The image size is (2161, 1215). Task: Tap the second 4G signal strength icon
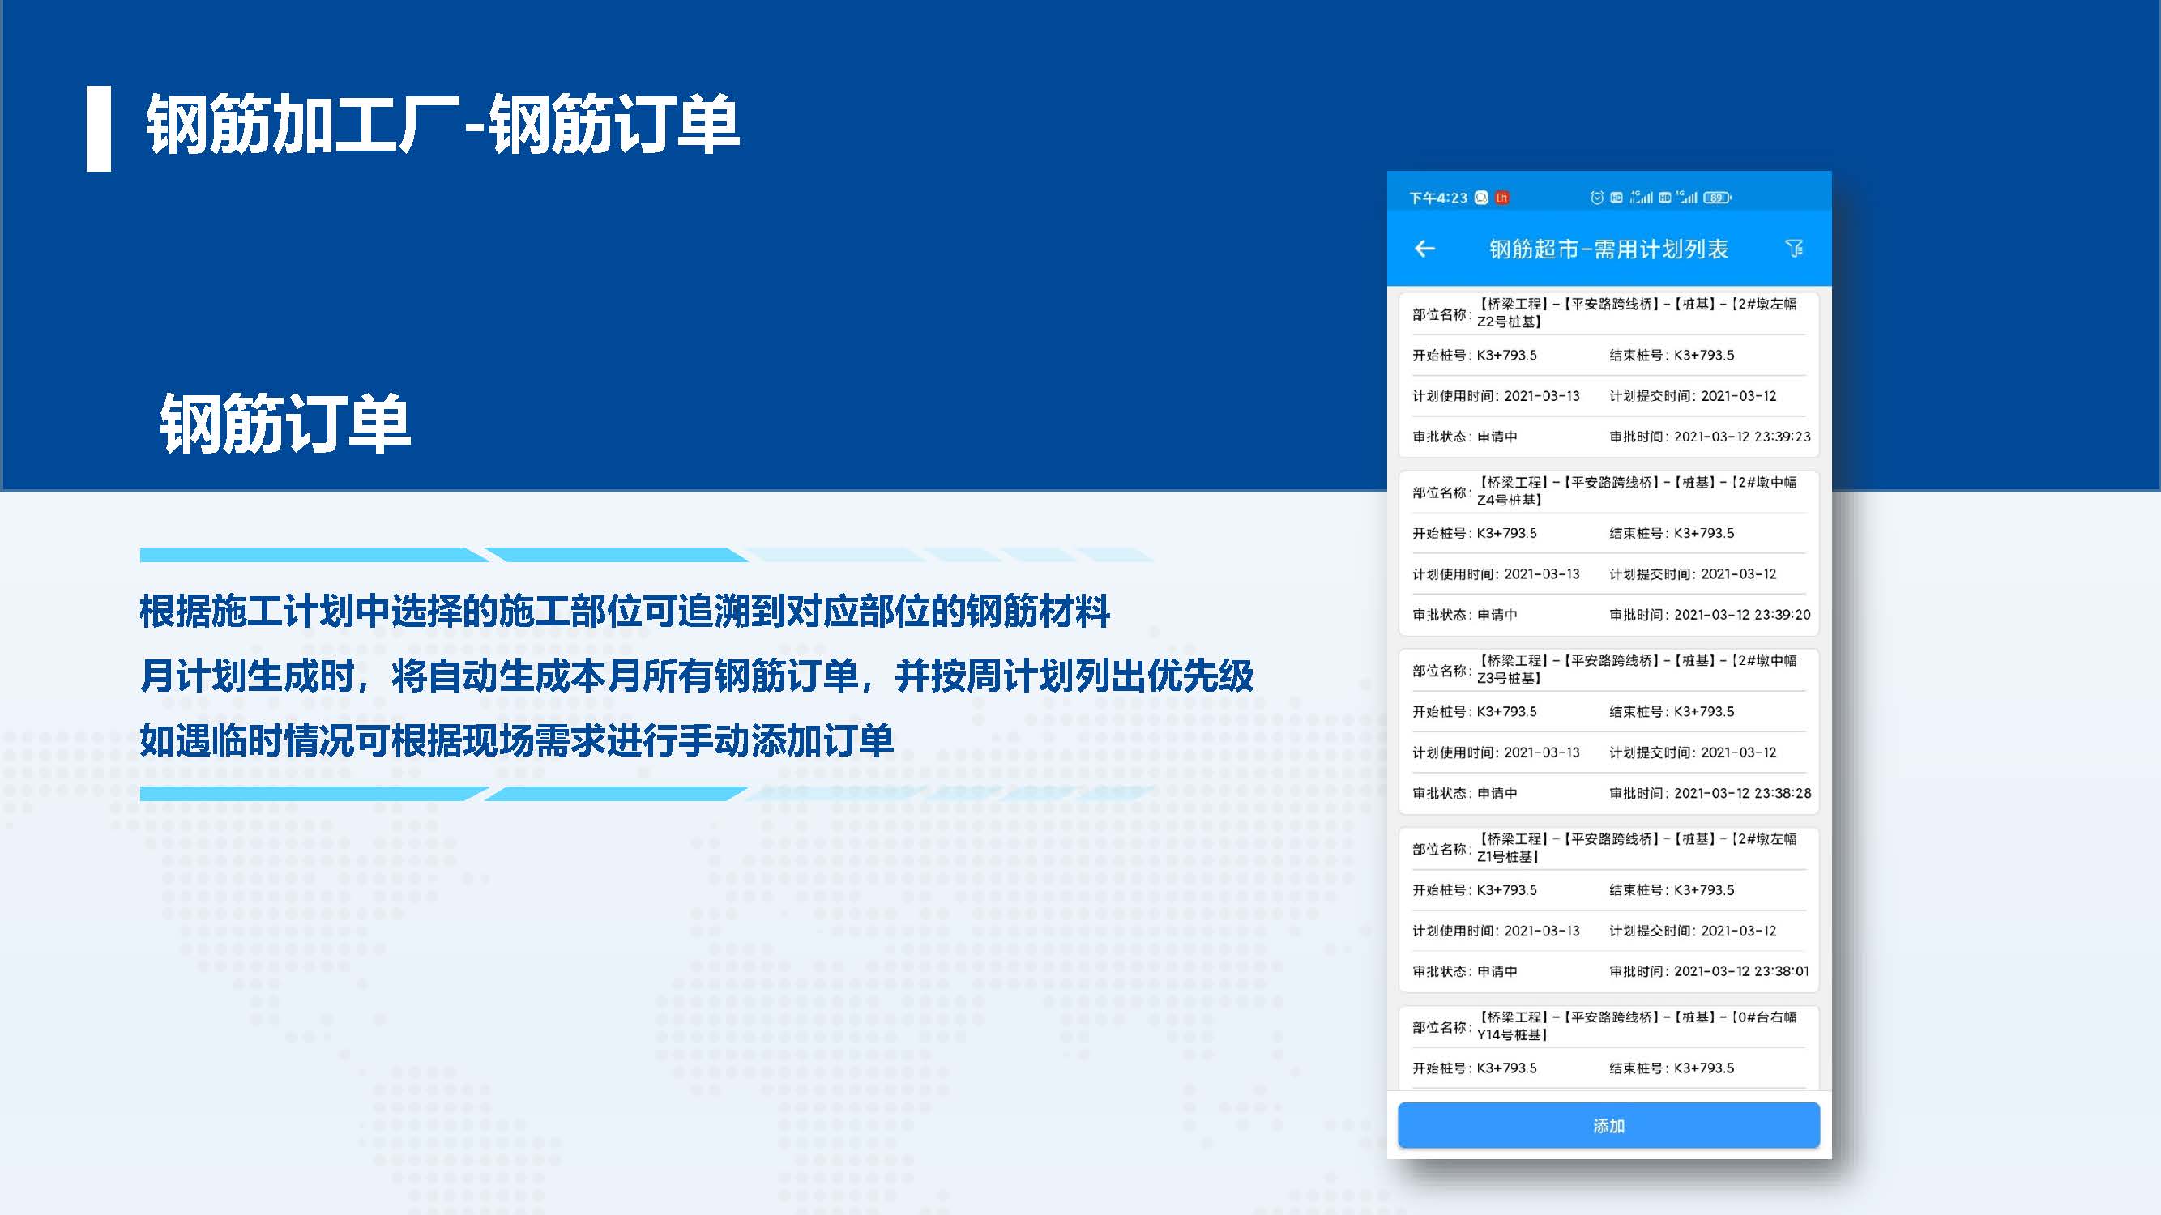coord(1687,198)
